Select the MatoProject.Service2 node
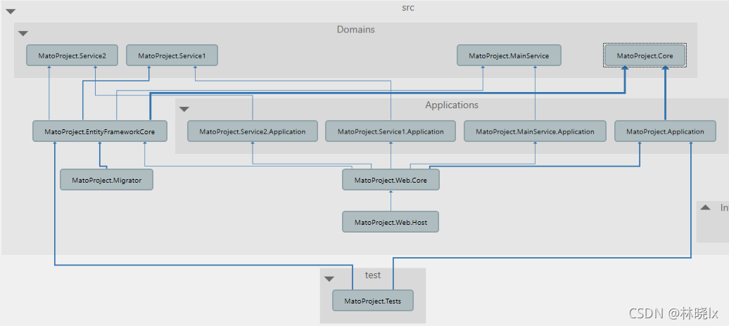Screen dimensions: 729x326 72,56
